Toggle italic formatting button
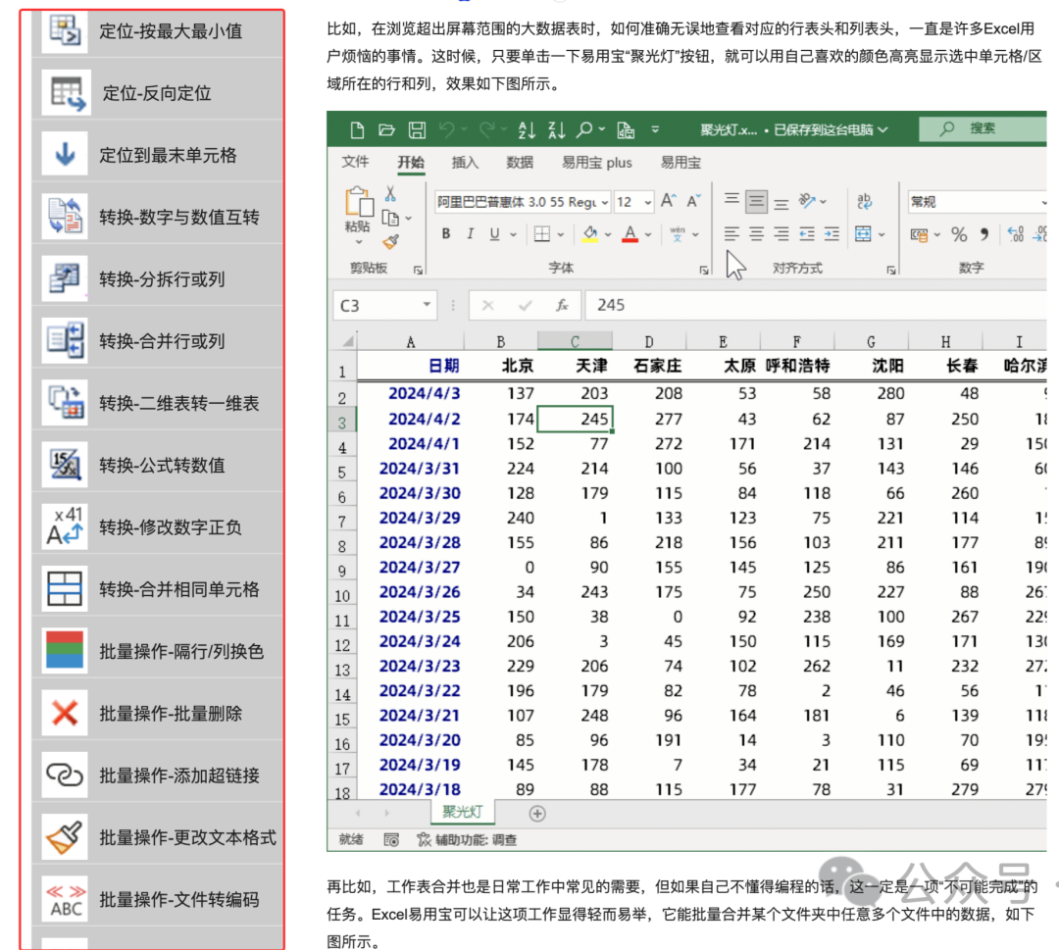The width and height of the screenshot is (1059, 950). point(470,234)
